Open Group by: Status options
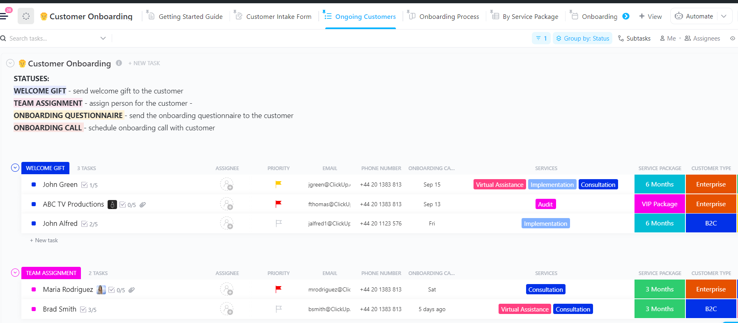The width and height of the screenshot is (738, 323). 582,38
